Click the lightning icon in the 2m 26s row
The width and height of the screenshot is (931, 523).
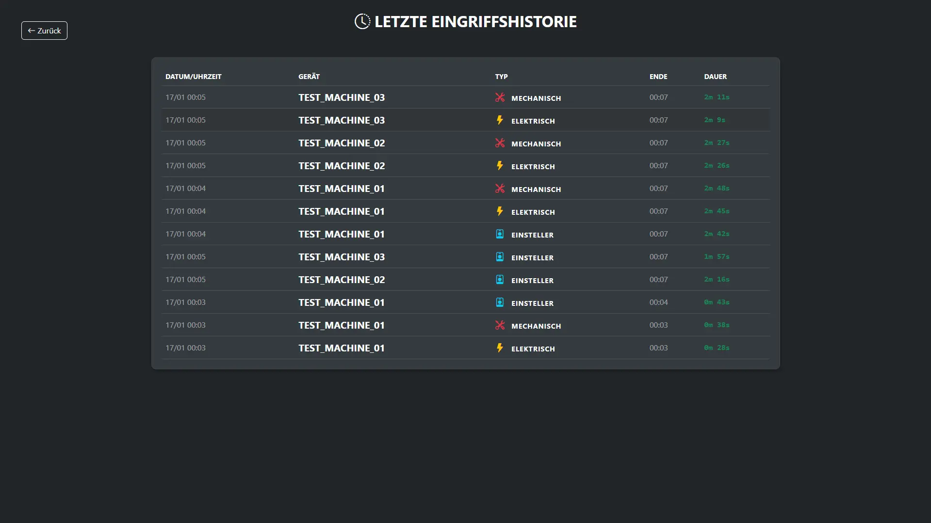pos(500,166)
